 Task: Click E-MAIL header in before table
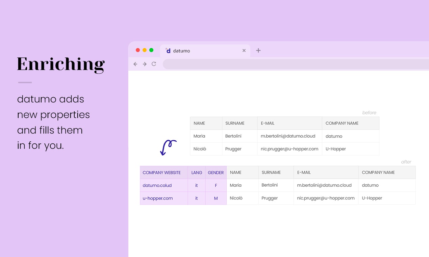click(x=289, y=123)
